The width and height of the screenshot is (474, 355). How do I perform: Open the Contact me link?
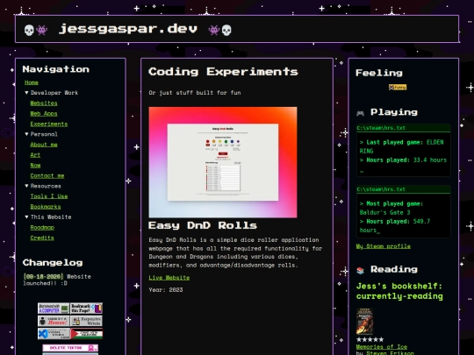pyautogui.click(x=47, y=175)
